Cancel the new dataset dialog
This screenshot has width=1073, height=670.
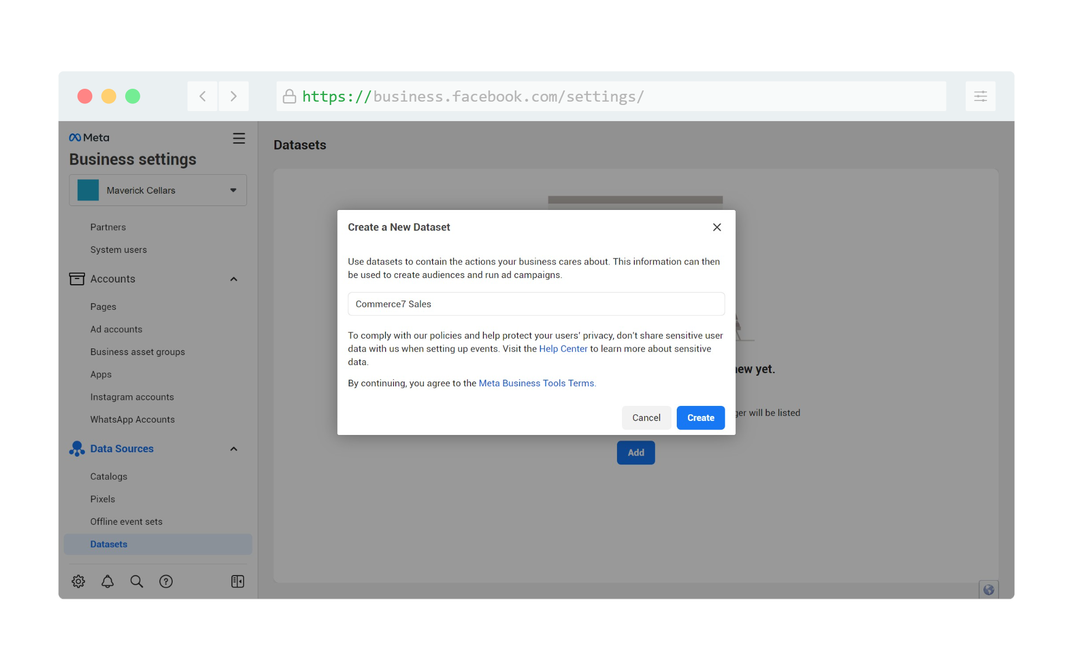tap(646, 418)
